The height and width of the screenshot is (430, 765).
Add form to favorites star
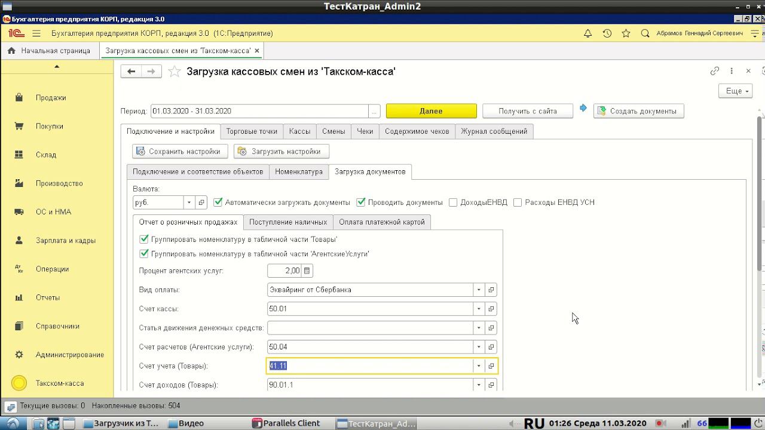pyautogui.click(x=174, y=72)
